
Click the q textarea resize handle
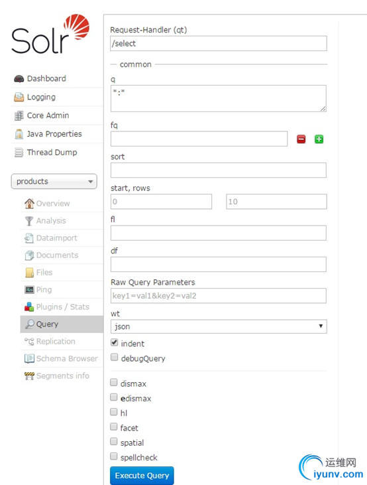tap(323, 109)
